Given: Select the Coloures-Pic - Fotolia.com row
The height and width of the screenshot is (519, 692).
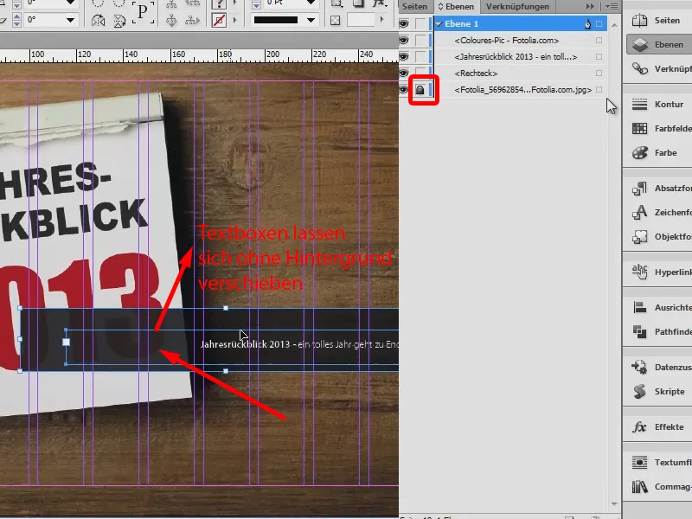Looking at the screenshot, I should (x=521, y=40).
